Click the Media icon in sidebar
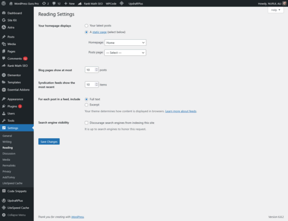The image size is (288, 221). 4,44
